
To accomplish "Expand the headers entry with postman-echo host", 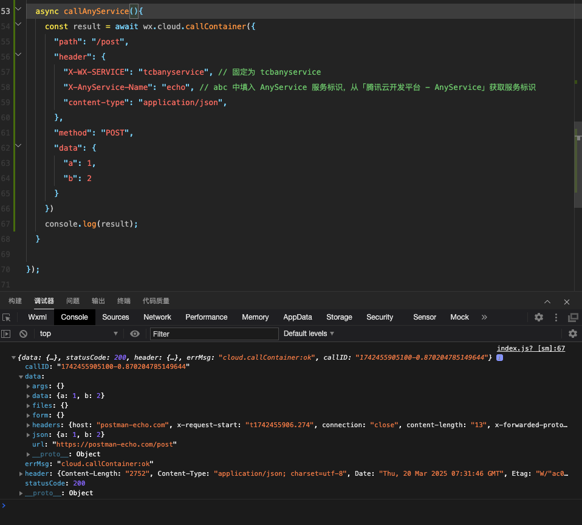I will coord(28,425).
